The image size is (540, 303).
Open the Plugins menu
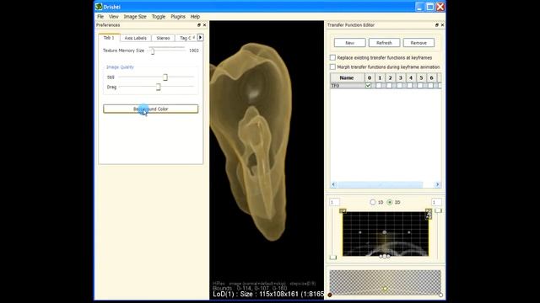(x=178, y=17)
